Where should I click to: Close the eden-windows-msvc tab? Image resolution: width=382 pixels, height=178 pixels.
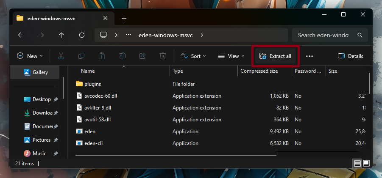tap(105, 18)
